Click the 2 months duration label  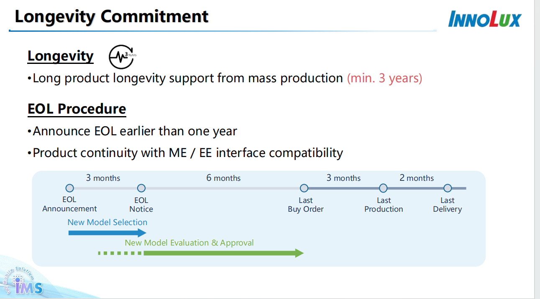[417, 178]
